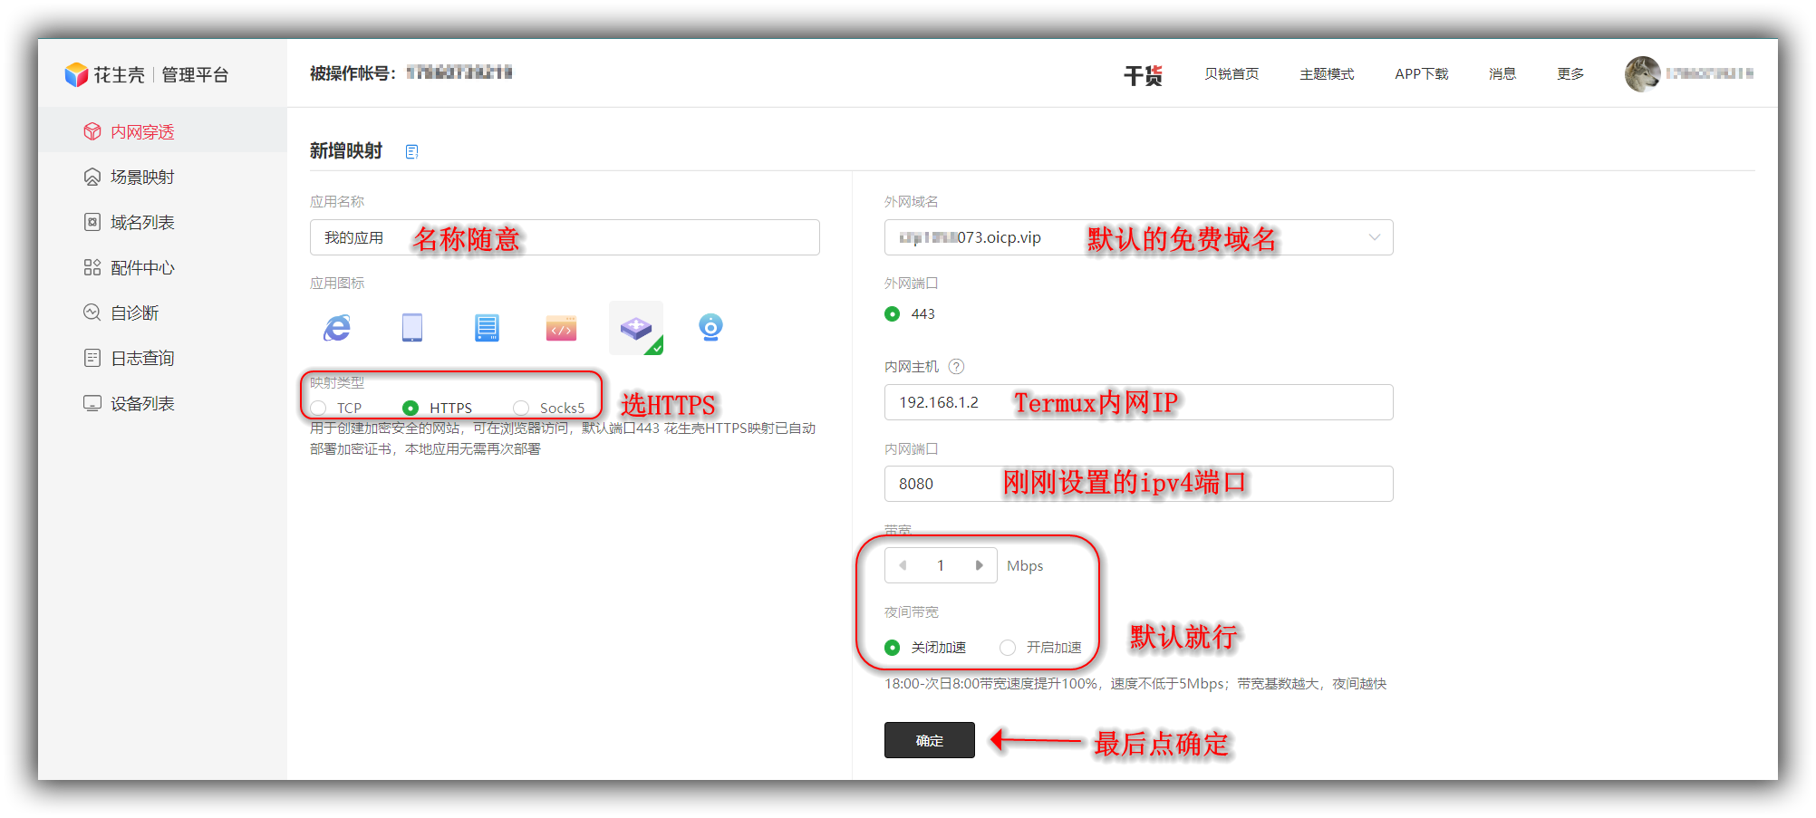Screen dimensions: 1816x818
Task: Choose the tablet device app icon
Action: [x=411, y=328]
